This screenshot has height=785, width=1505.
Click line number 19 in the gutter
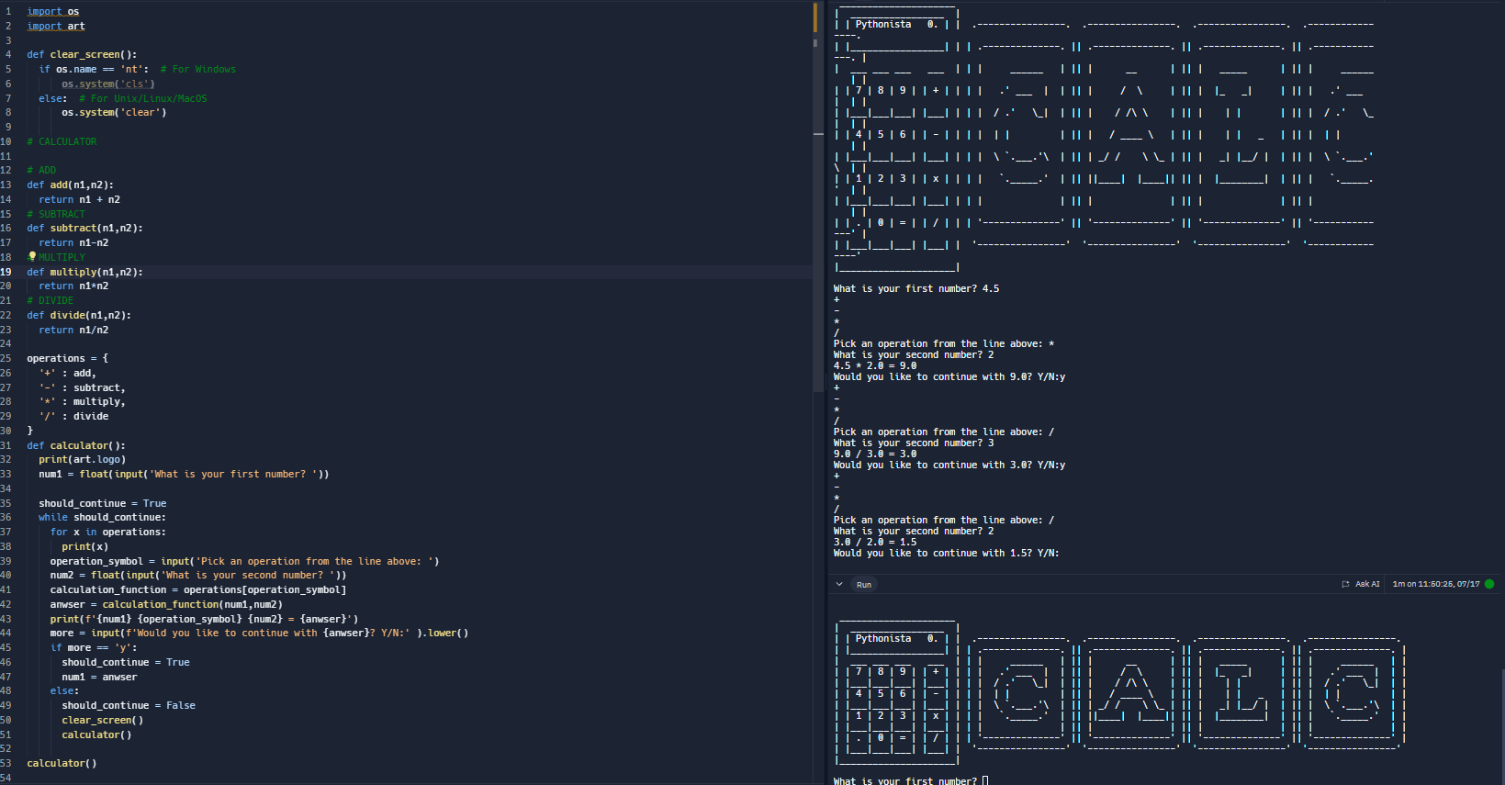coord(6,272)
